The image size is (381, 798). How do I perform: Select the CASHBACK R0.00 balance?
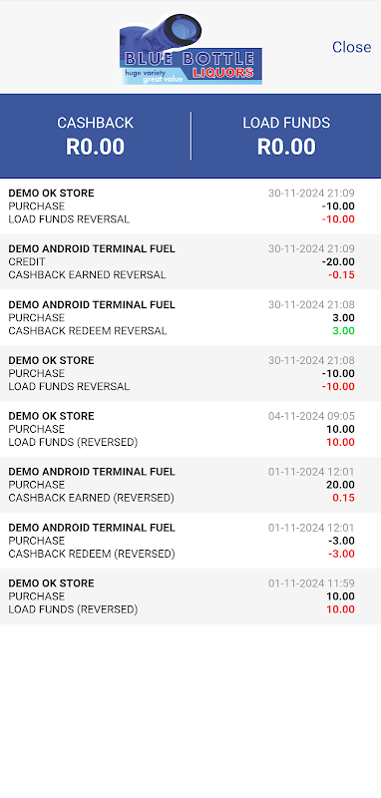[95, 137]
